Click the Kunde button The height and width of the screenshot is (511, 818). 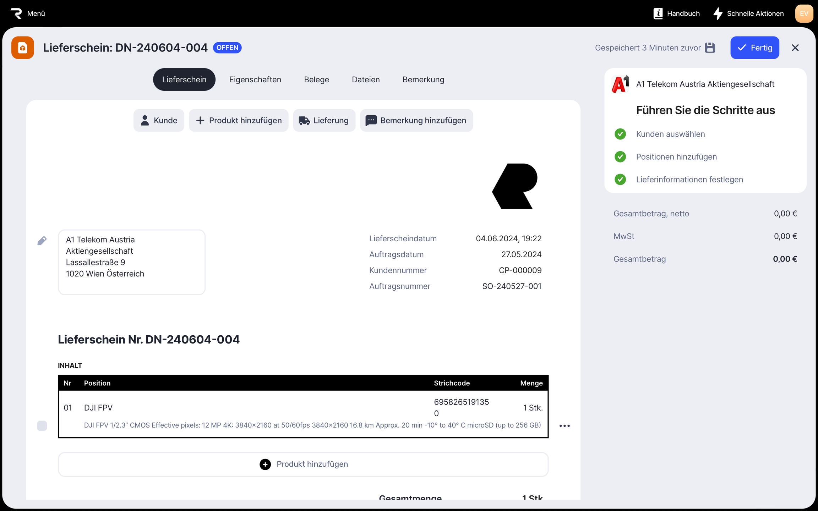159,120
